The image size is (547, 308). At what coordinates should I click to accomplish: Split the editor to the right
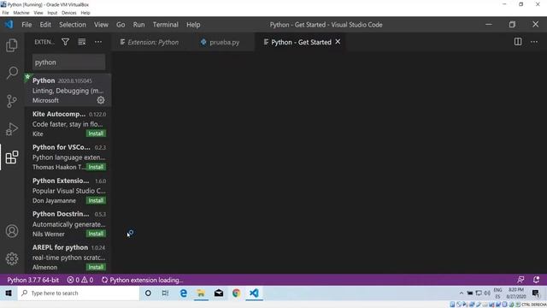click(x=518, y=42)
